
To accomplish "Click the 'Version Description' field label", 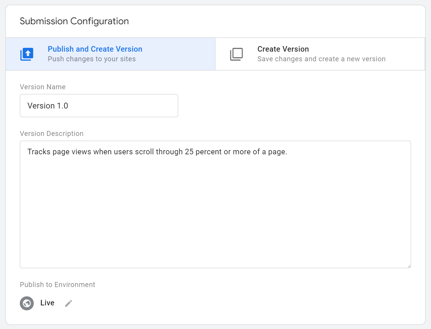I will tap(52, 134).
